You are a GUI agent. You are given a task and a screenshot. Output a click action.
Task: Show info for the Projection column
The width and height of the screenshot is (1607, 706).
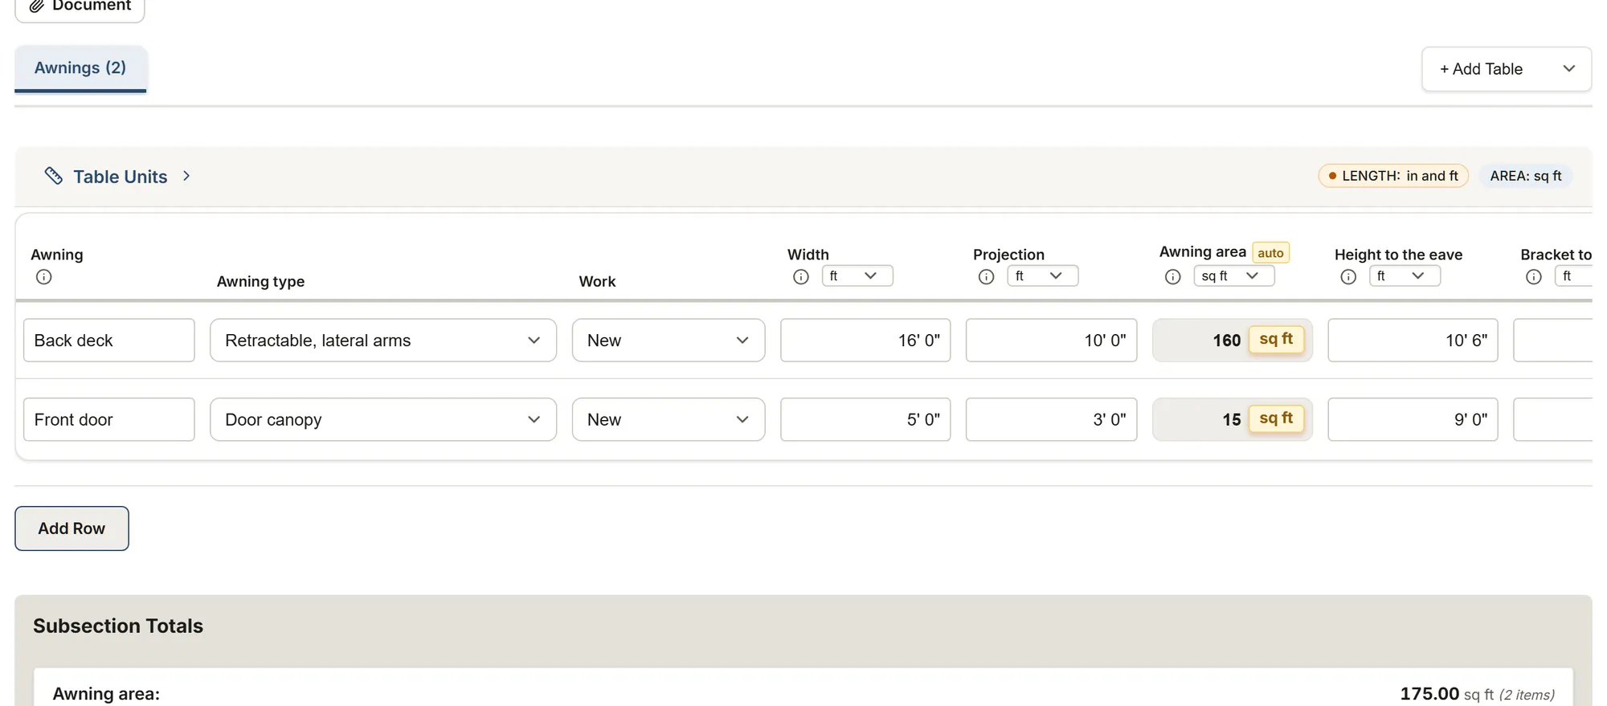(987, 277)
